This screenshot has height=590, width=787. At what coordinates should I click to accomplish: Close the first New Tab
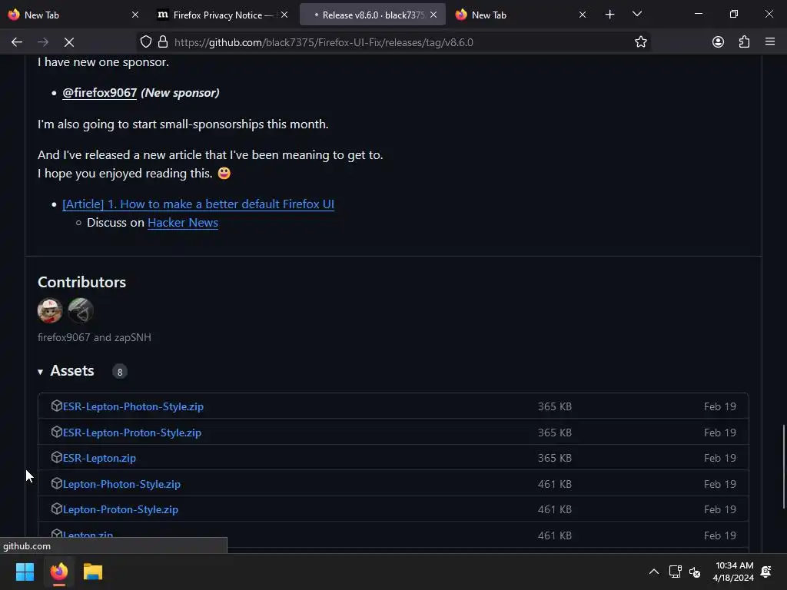(x=135, y=15)
